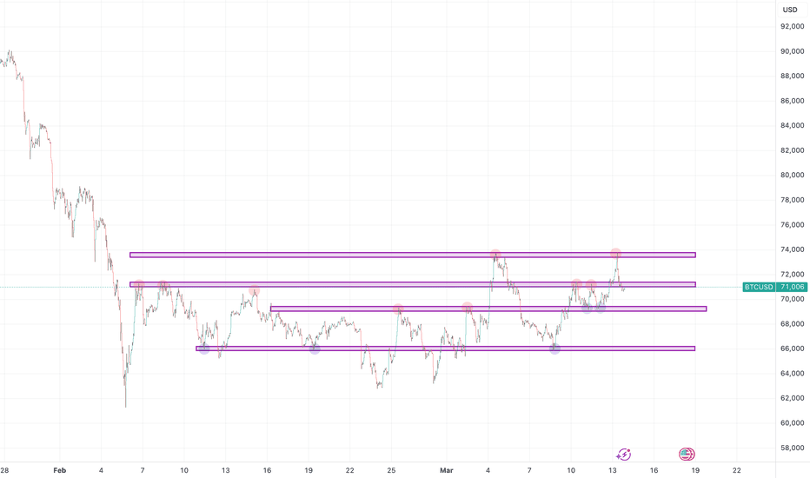The height and width of the screenshot is (478, 810).
Task: Click the purple pivot circle near February 11
Action: [x=203, y=349]
